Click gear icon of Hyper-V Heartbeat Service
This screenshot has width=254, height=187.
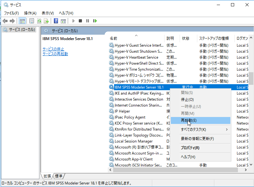click(112, 57)
